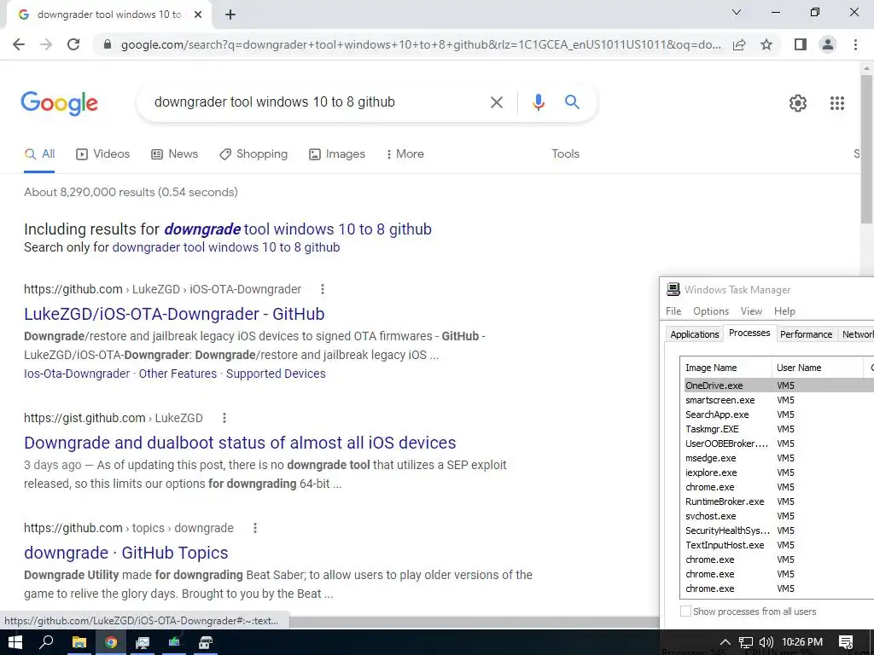
Task: Expand the More search categories menu
Action: (x=405, y=154)
